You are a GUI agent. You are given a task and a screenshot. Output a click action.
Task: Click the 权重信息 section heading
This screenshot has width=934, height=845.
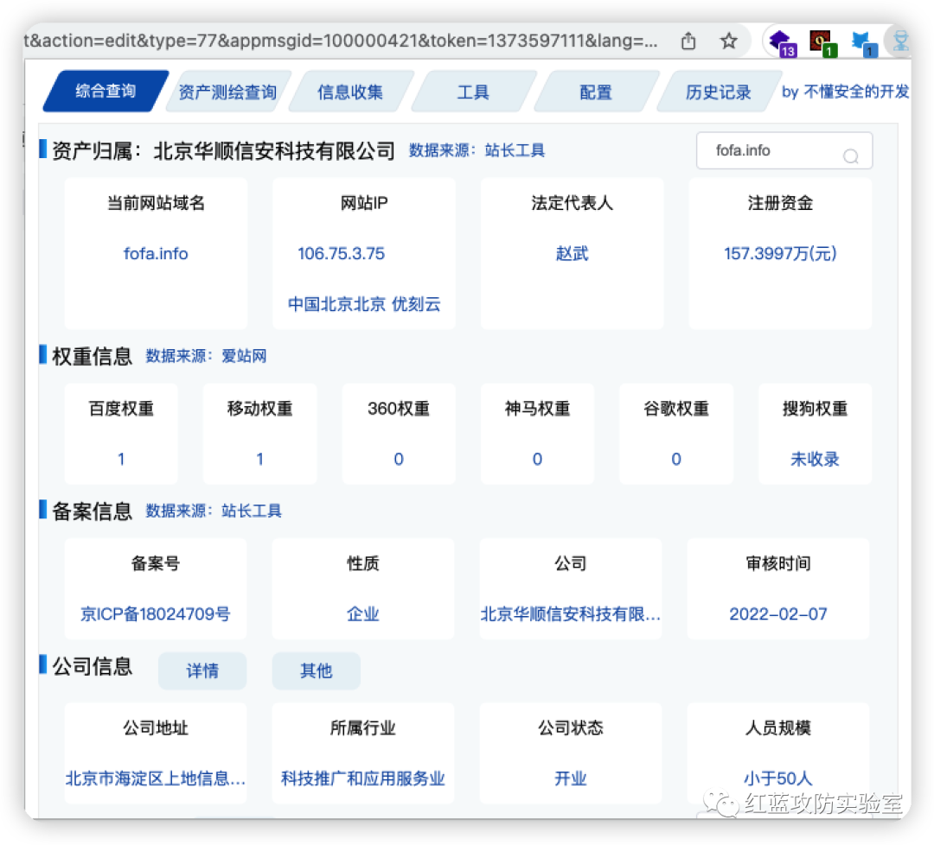click(x=93, y=356)
